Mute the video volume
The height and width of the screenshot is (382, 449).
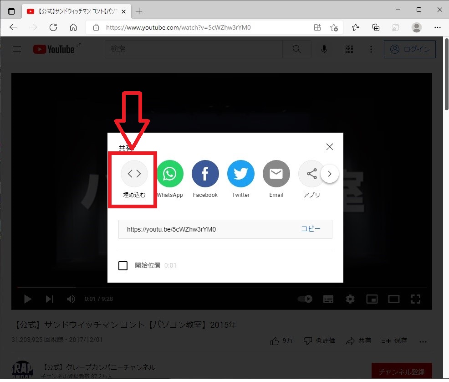pyautogui.click(x=71, y=299)
